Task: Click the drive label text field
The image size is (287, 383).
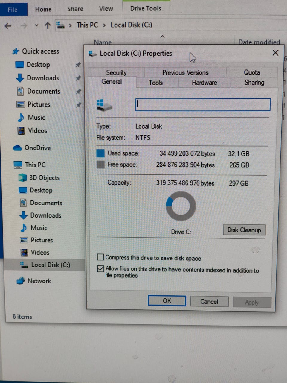Action: click(x=203, y=105)
